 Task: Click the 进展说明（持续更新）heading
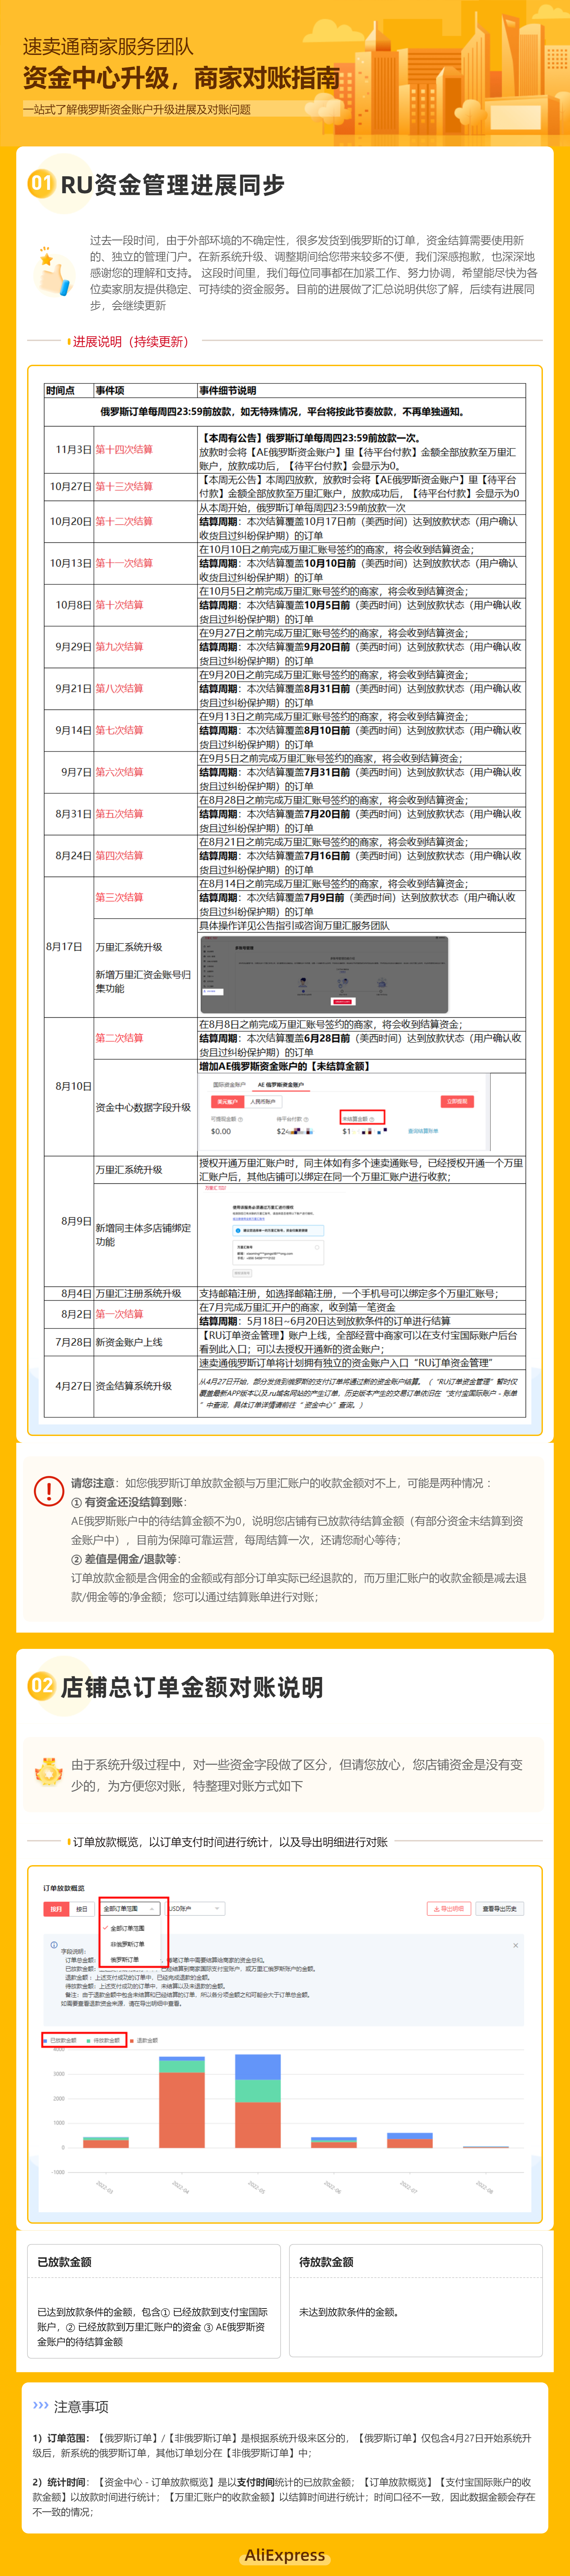pyautogui.click(x=131, y=342)
